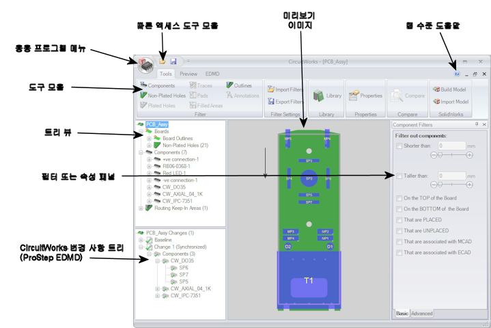Switch to the EDMD ribbon tab
Image resolution: width=491 pixels, height=328 pixels.
click(x=212, y=74)
